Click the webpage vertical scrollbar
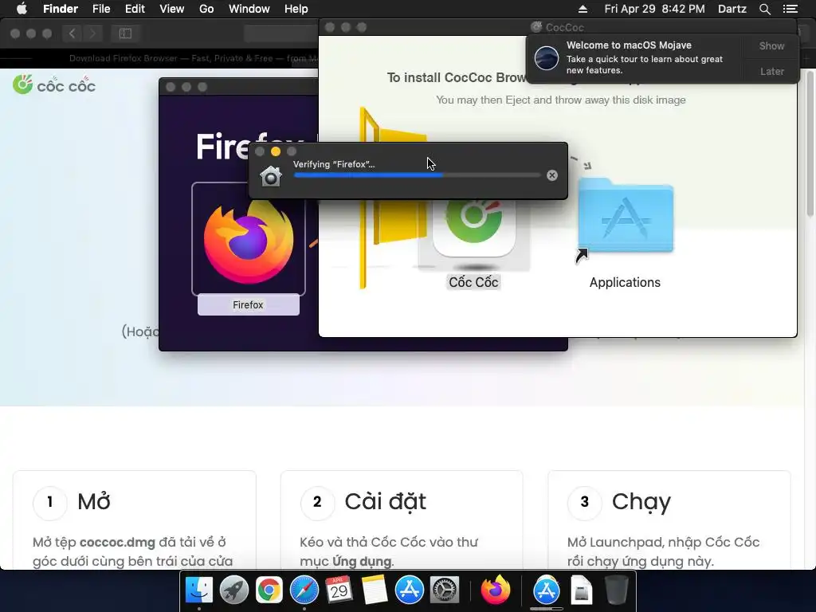This screenshot has width=816, height=612. click(810, 143)
